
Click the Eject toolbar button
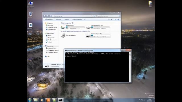coord(59,20)
